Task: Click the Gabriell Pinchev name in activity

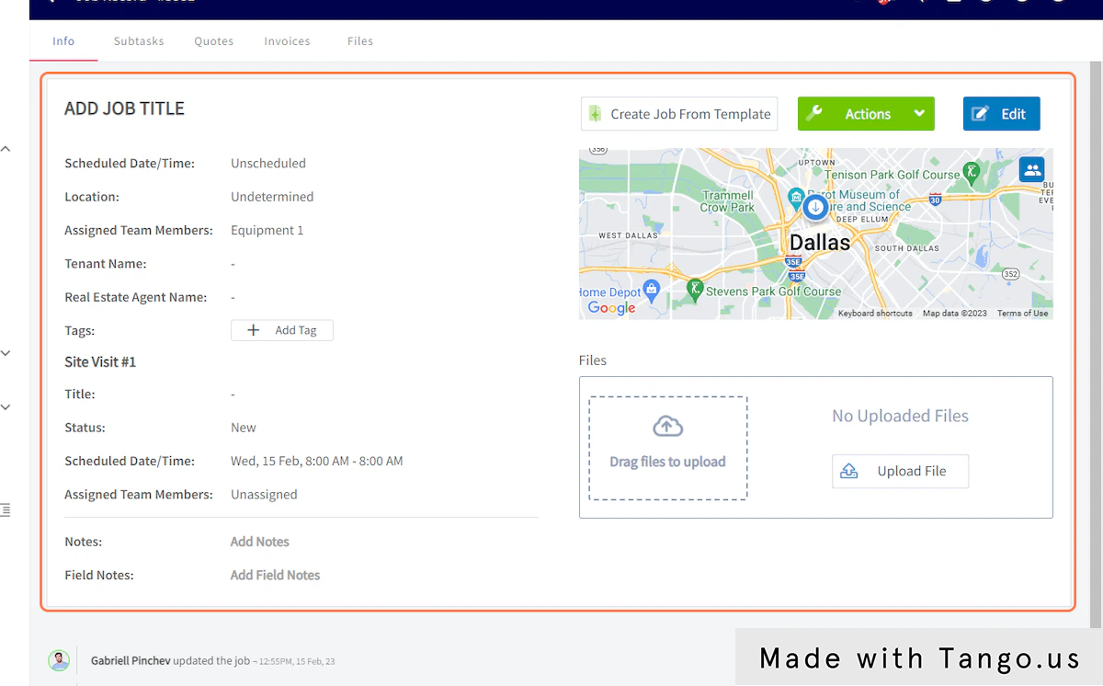Action: click(x=131, y=660)
